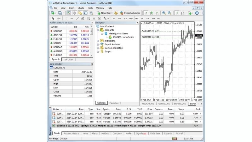The height and width of the screenshot is (142, 252).
Task: Open the Periods clock icon
Action: (x=197, y=13)
